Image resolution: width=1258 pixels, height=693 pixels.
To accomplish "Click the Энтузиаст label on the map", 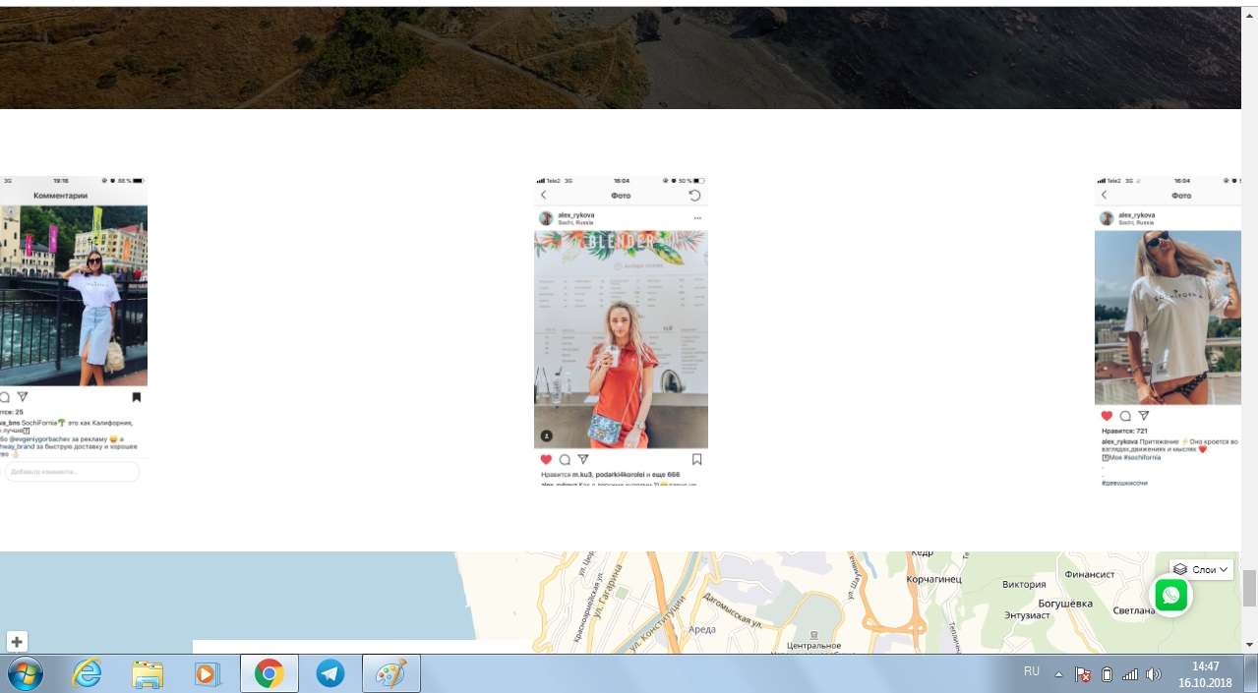I will click(x=1029, y=615).
